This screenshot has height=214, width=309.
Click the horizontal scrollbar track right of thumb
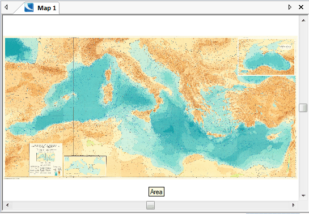[222, 206]
